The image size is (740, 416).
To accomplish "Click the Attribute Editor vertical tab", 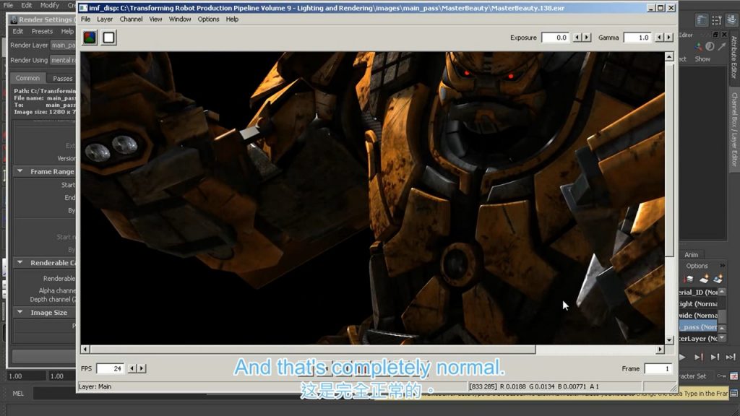I will click(734, 57).
